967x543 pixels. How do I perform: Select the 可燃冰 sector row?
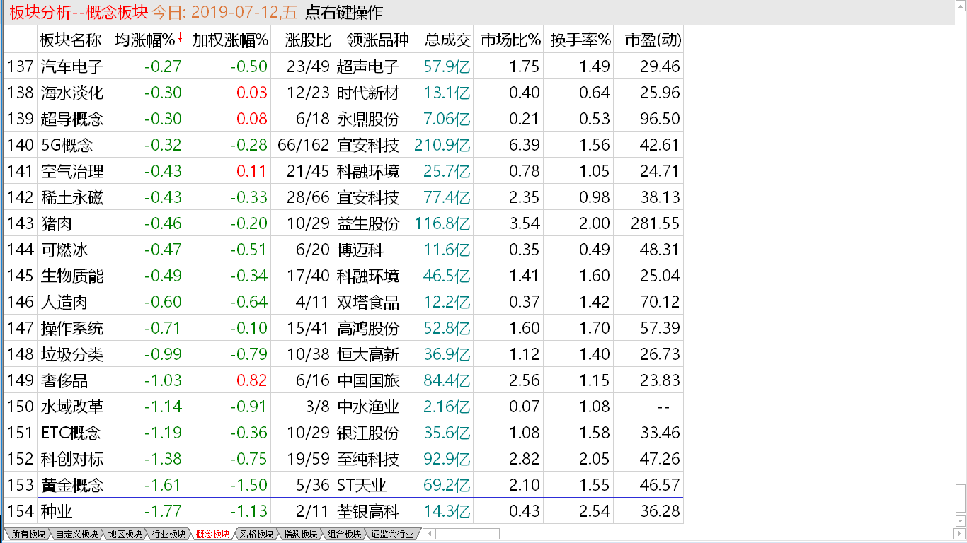(x=344, y=250)
